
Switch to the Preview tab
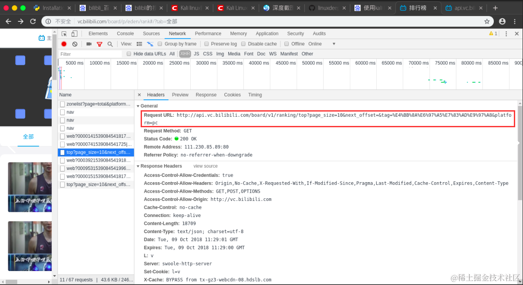(180, 95)
